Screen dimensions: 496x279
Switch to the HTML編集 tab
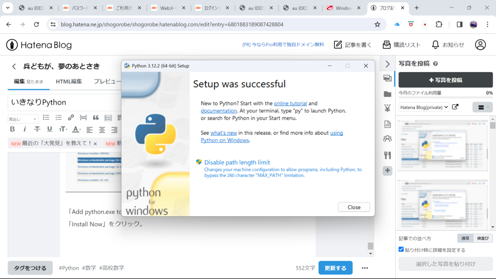pyautogui.click(x=69, y=81)
